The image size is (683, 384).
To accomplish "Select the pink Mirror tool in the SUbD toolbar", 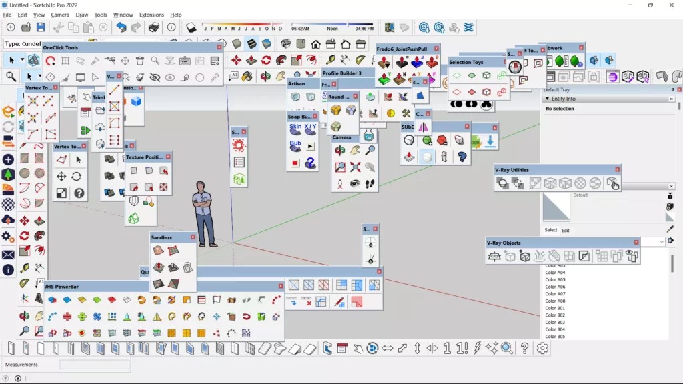I will click(x=423, y=127).
